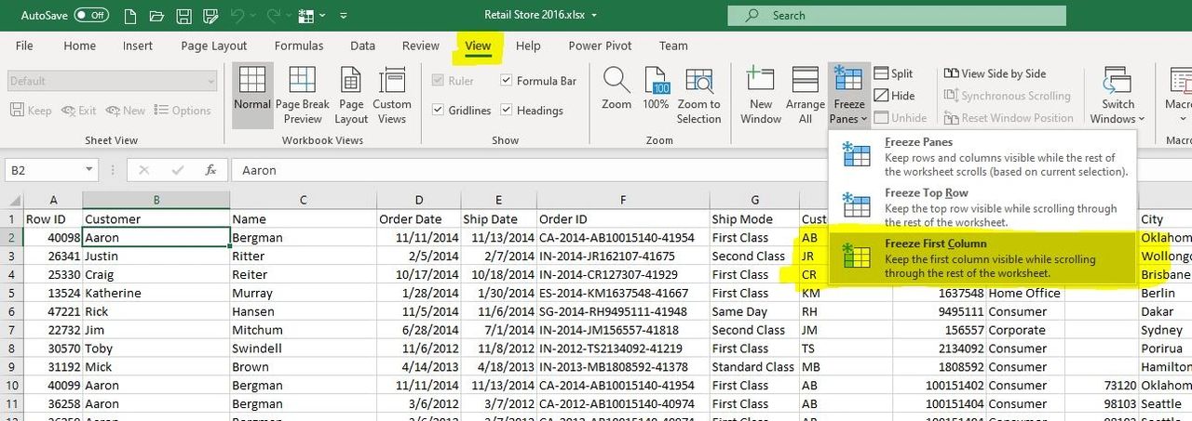Expand the Name Box dropdown arrow
Viewport: 1192px width, 421px height.
[89, 170]
